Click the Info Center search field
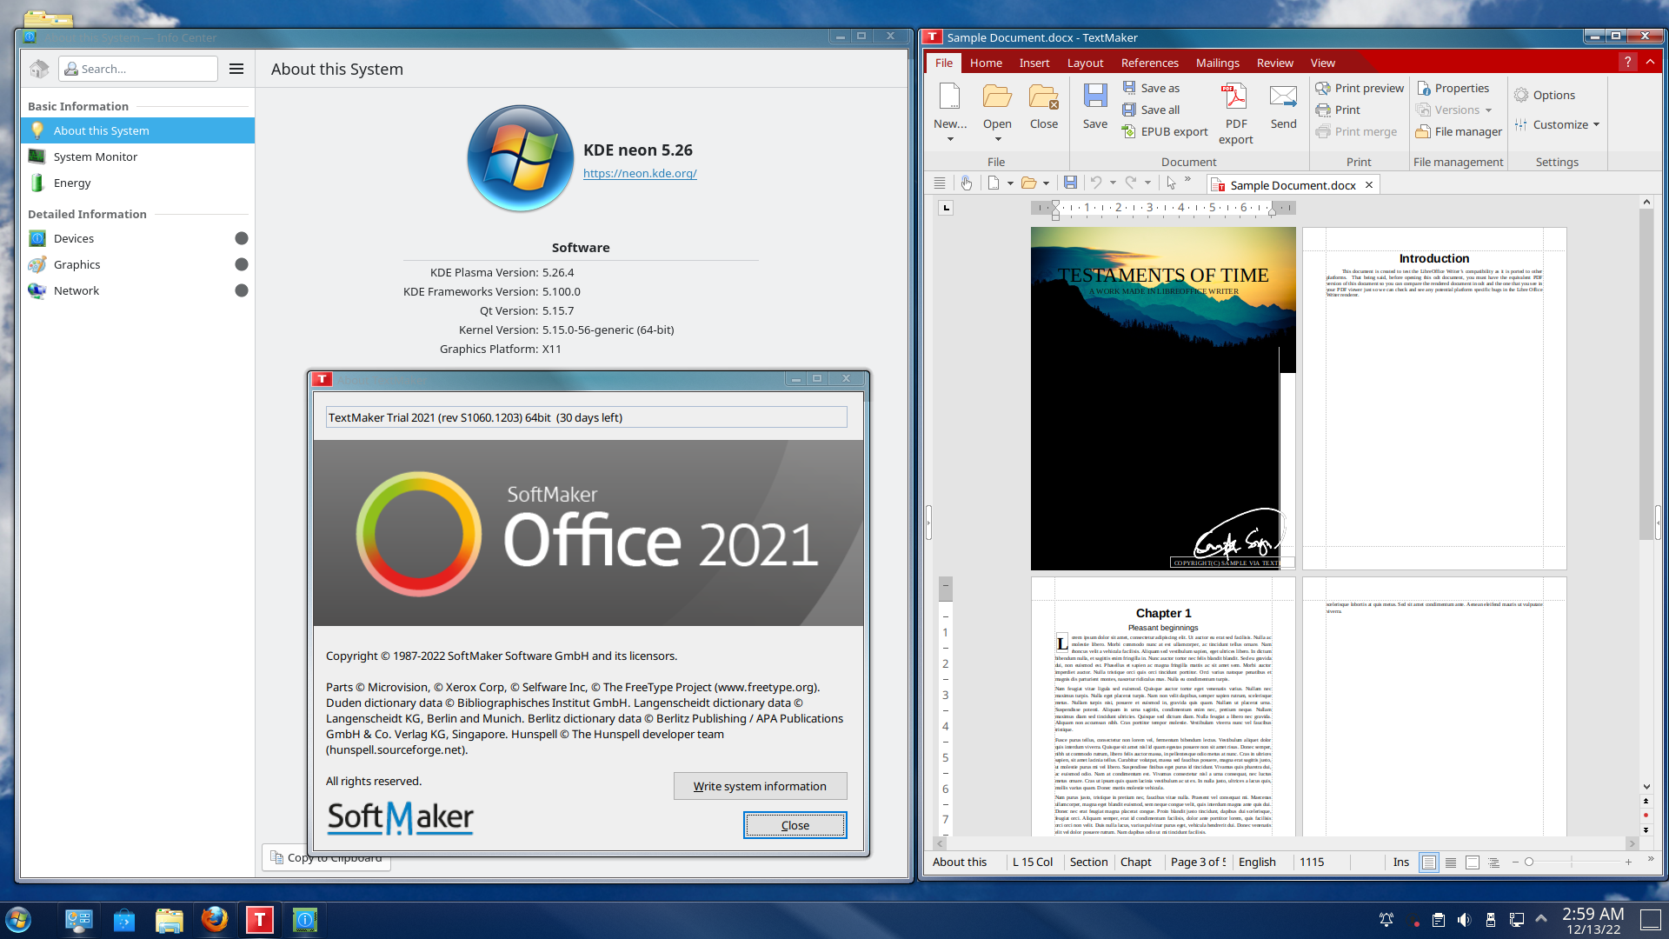Viewport: 1669px width, 939px height. point(138,69)
